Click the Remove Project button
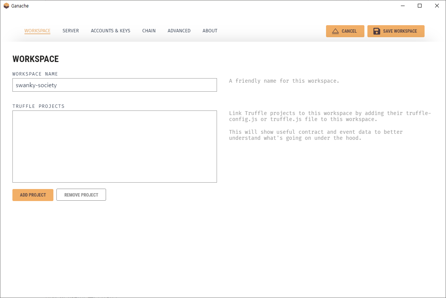 tap(81, 195)
